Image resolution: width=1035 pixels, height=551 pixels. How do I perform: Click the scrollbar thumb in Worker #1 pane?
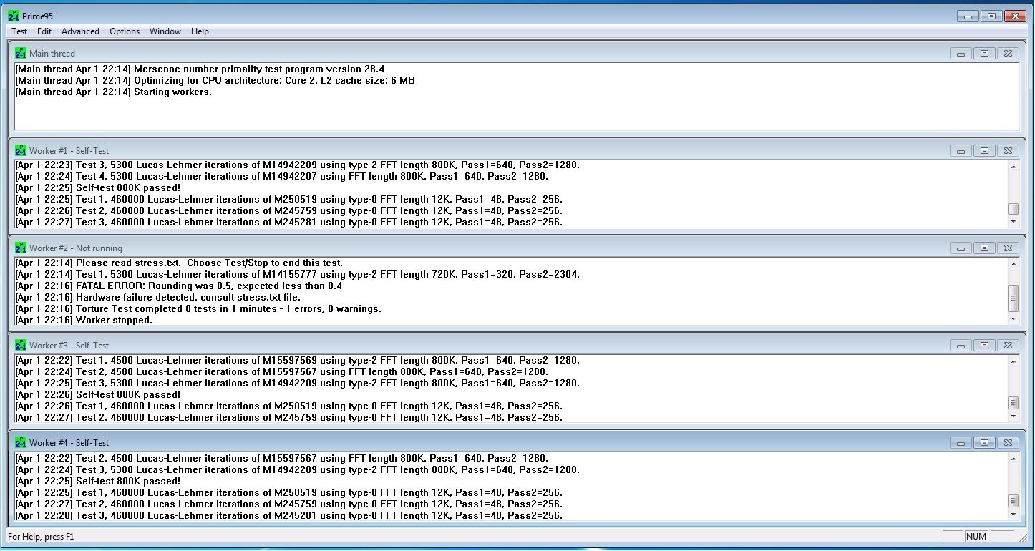pyautogui.click(x=1013, y=209)
